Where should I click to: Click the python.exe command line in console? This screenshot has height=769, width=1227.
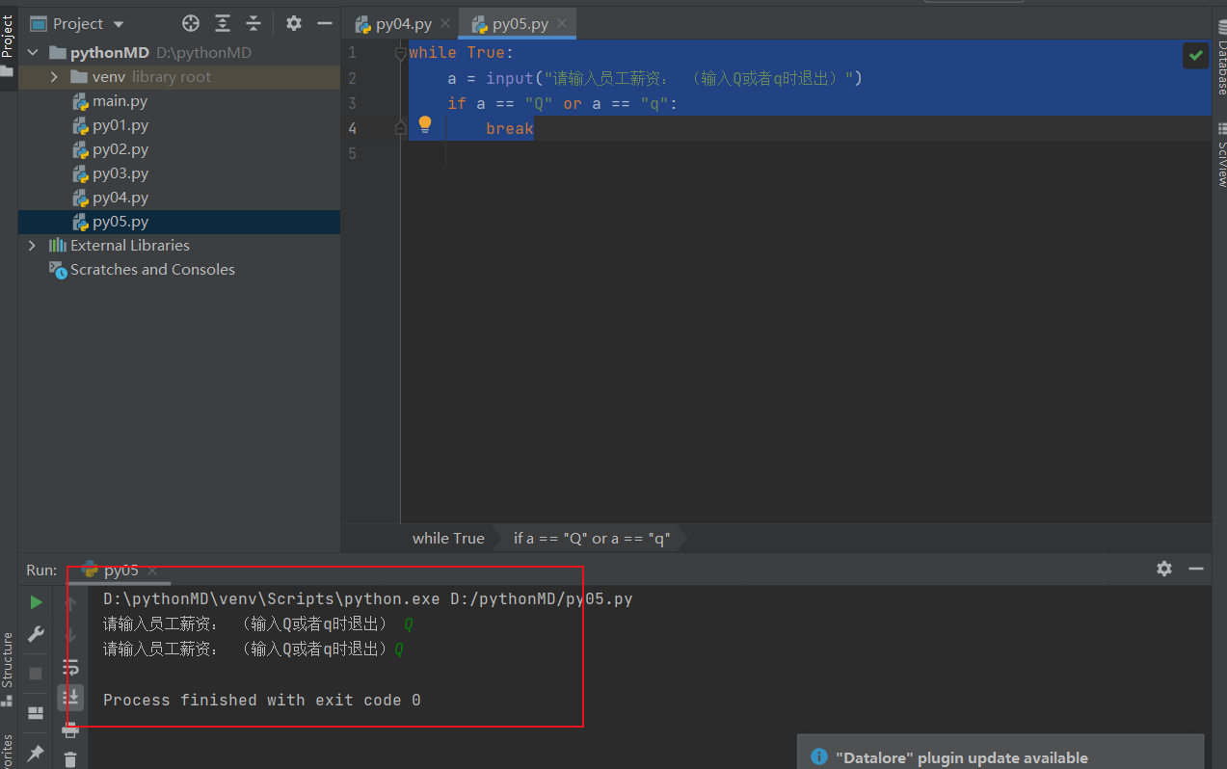[x=368, y=598]
